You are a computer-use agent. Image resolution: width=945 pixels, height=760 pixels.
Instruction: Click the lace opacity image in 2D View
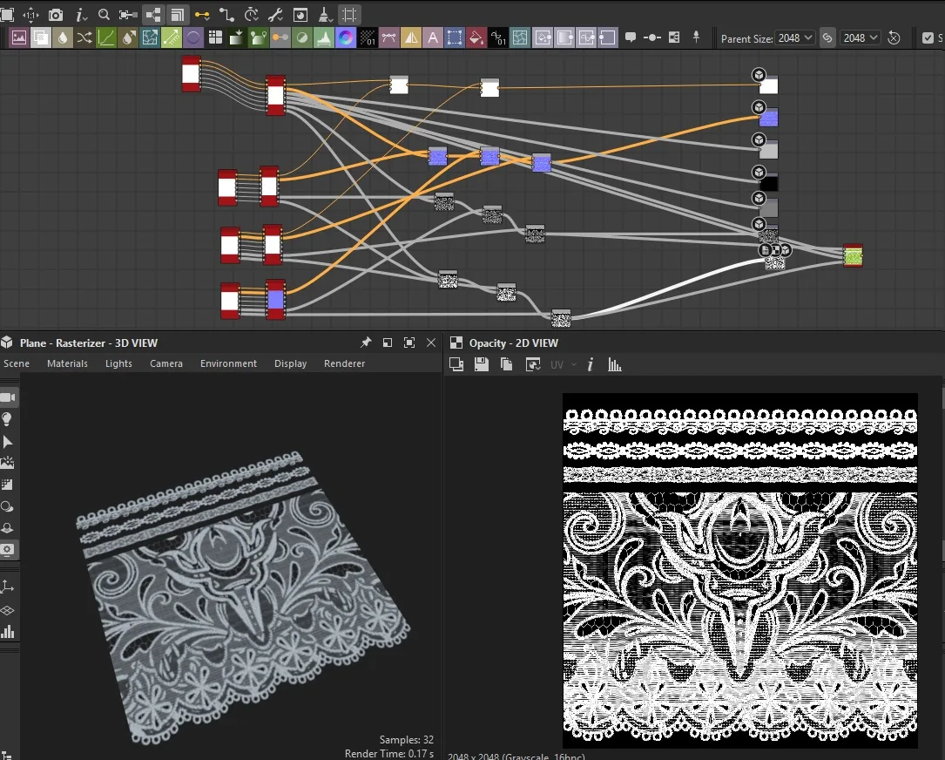(740, 571)
